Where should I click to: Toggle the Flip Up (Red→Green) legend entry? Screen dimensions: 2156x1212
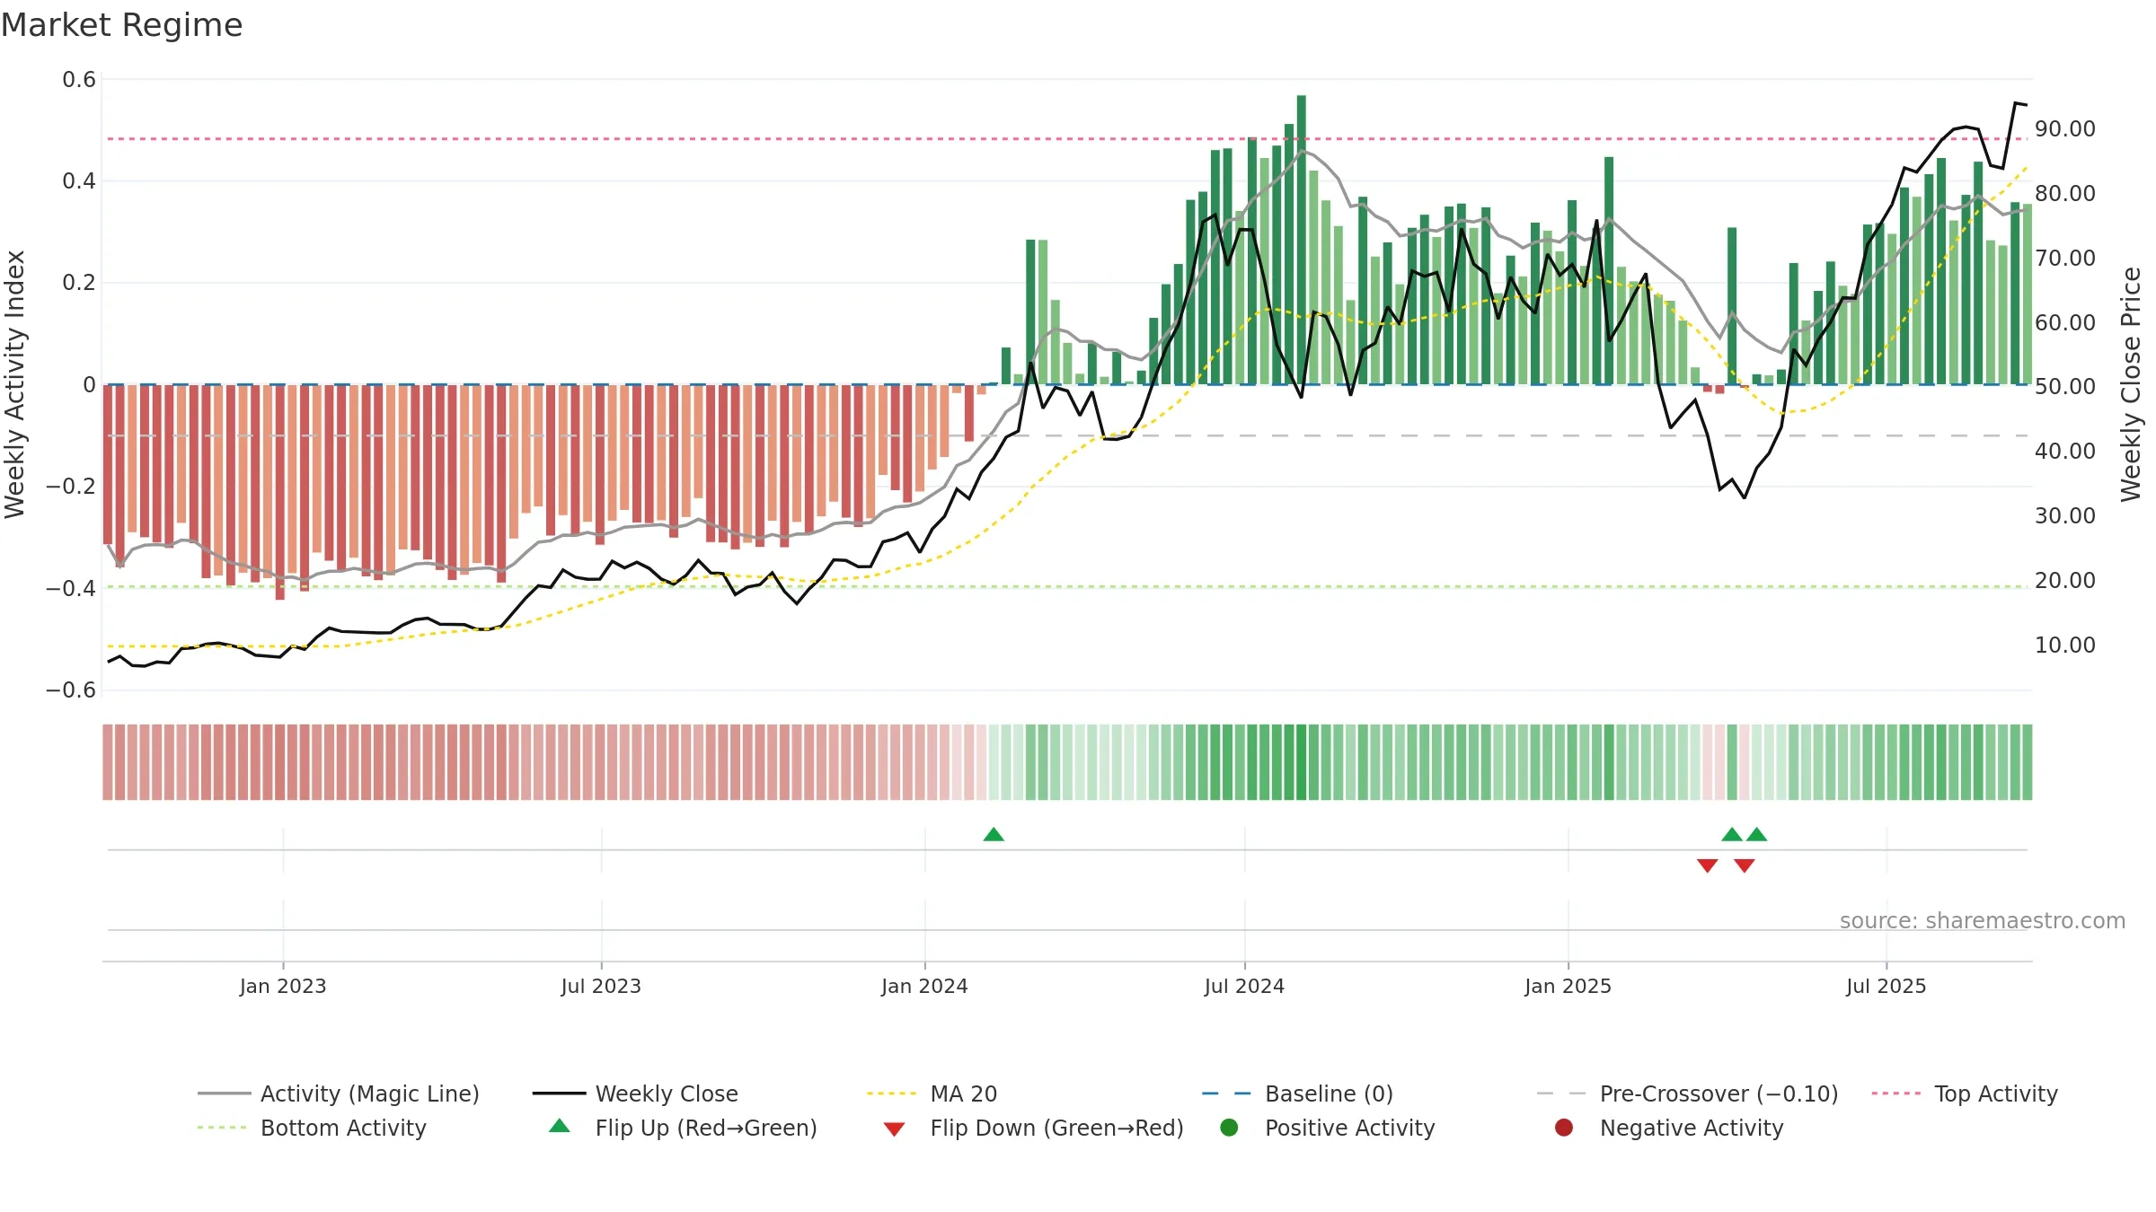(683, 1128)
